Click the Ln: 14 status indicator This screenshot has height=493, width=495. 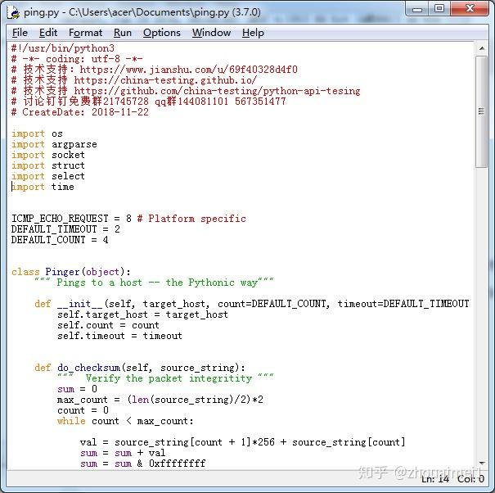pyautogui.click(x=434, y=479)
